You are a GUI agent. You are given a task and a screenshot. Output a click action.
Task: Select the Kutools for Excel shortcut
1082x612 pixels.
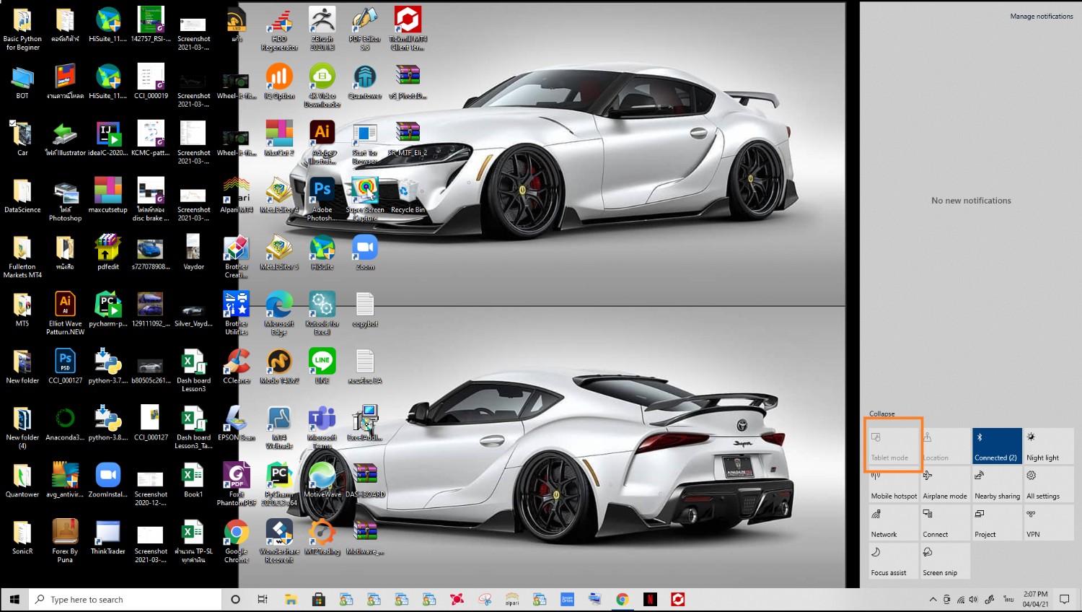tap(322, 312)
